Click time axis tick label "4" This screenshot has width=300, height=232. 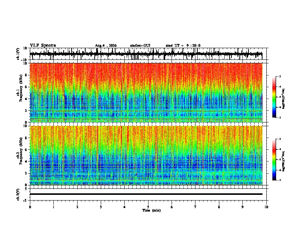pos(125,207)
